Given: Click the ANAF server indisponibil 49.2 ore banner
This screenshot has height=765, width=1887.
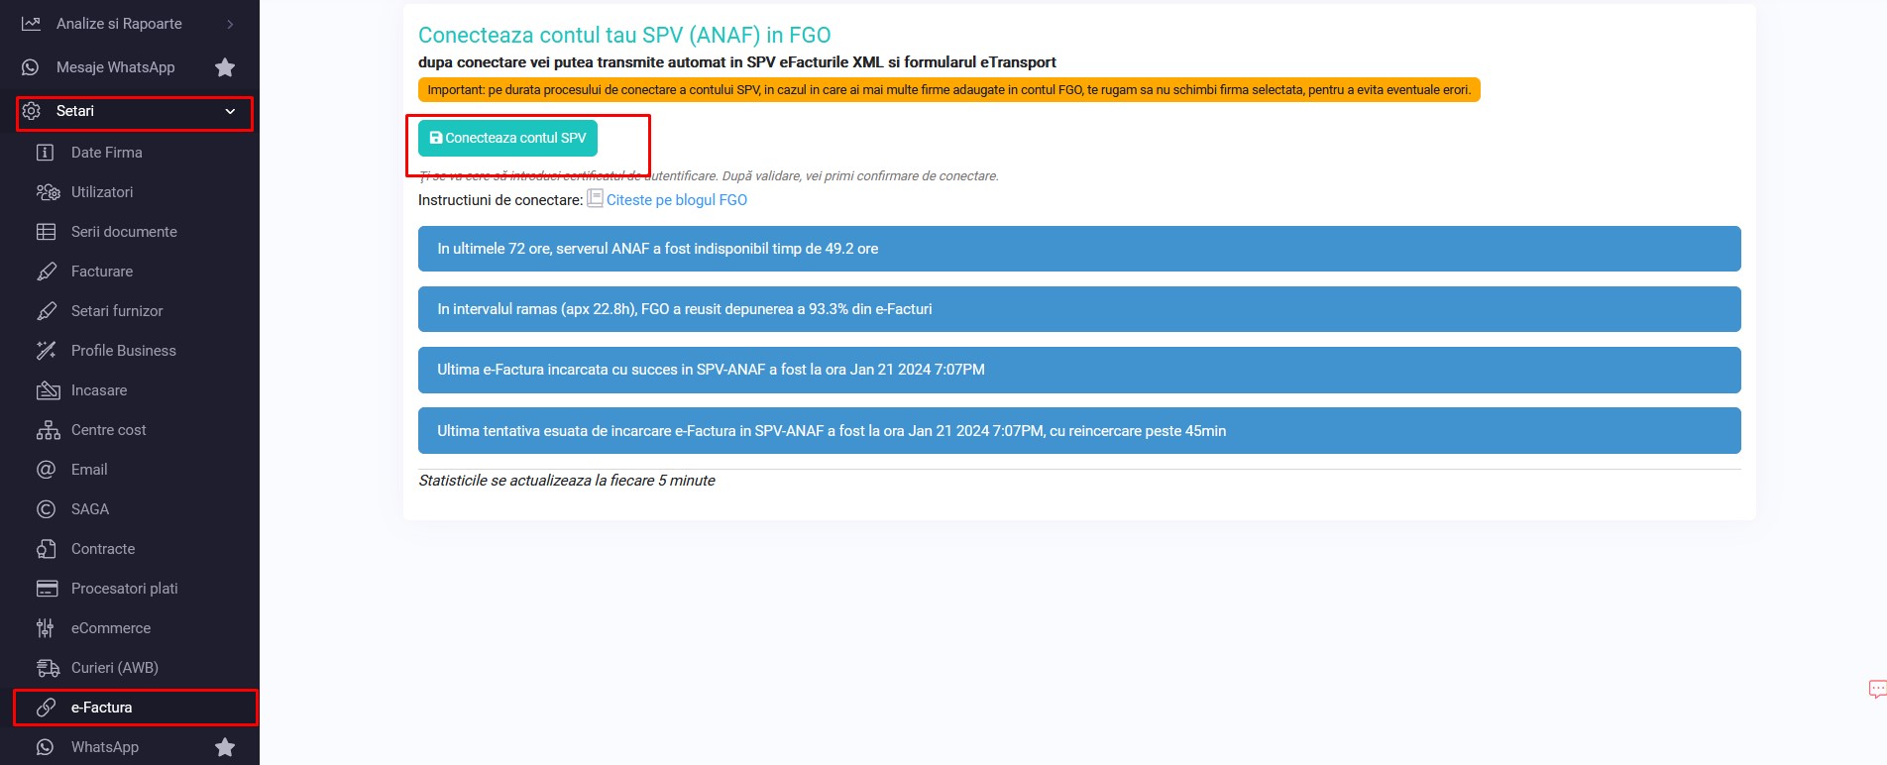Looking at the screenshot, I should point(1079,249).
